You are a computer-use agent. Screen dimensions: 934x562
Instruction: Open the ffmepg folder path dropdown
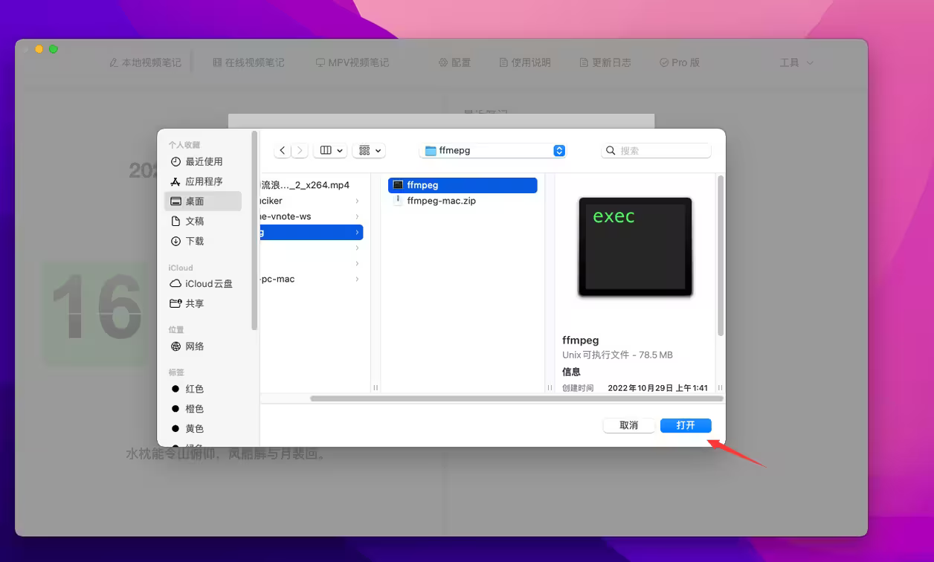(x=493, y=150)
